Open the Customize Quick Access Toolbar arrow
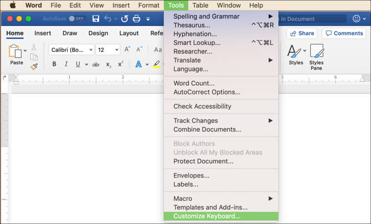371x224 pixels. pyautogui.click(x=148, y=19)
